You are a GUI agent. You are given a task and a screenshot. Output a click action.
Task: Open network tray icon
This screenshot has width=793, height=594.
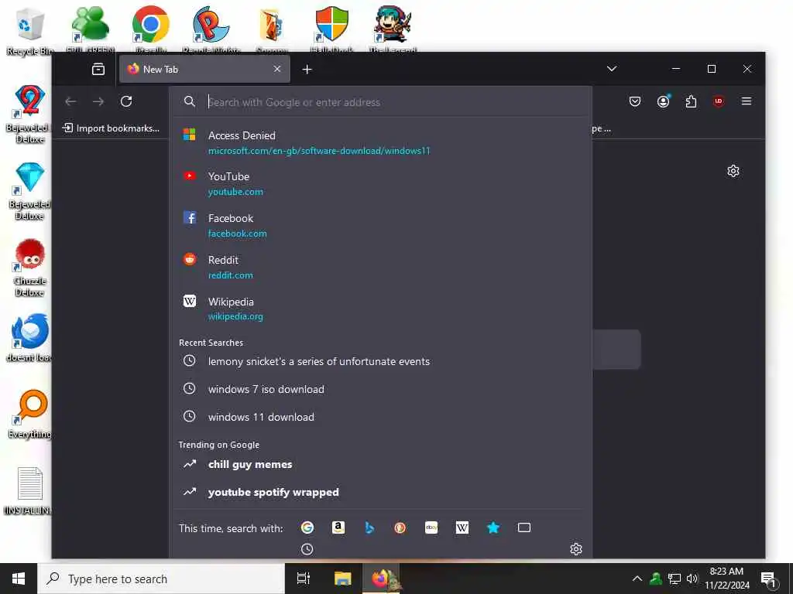(x=675, y=579)
